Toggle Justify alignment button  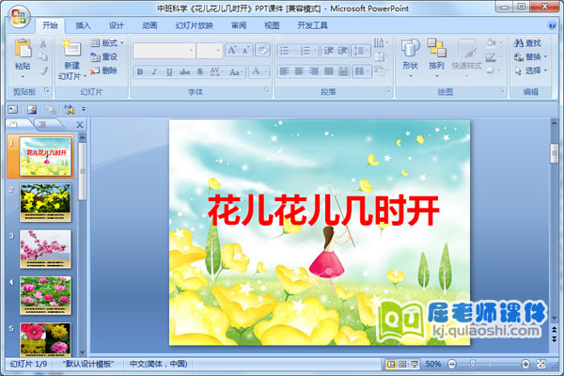[x=328, y=71]
